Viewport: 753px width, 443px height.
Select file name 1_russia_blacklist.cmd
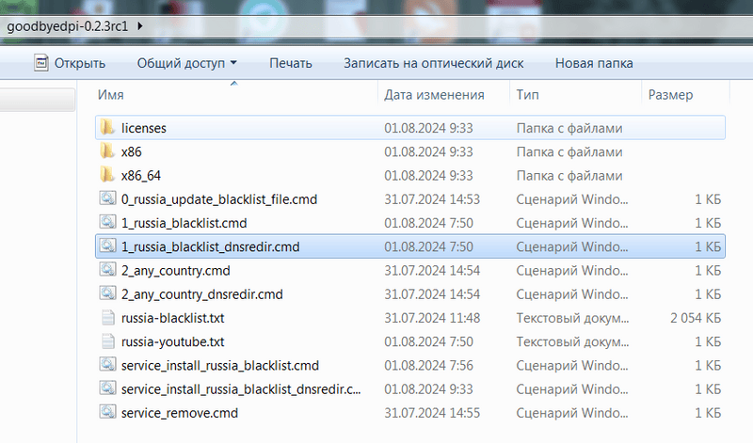point(184,223)
